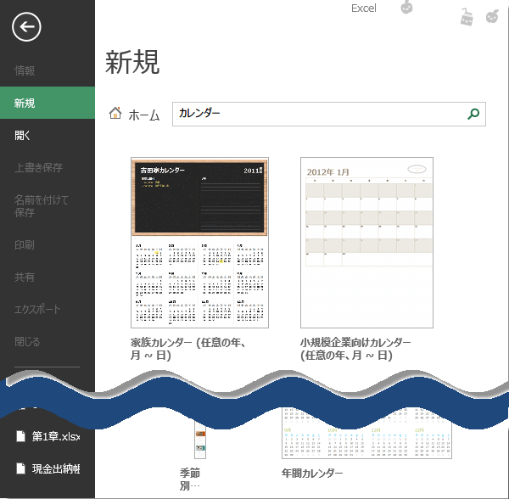Viewport: 509px width, 499px height.
Task: Choose 上書き保存 in the sidebar
Action: [38, 167]
